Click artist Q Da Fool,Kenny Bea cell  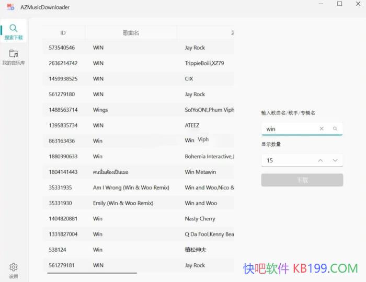[209, 234]
